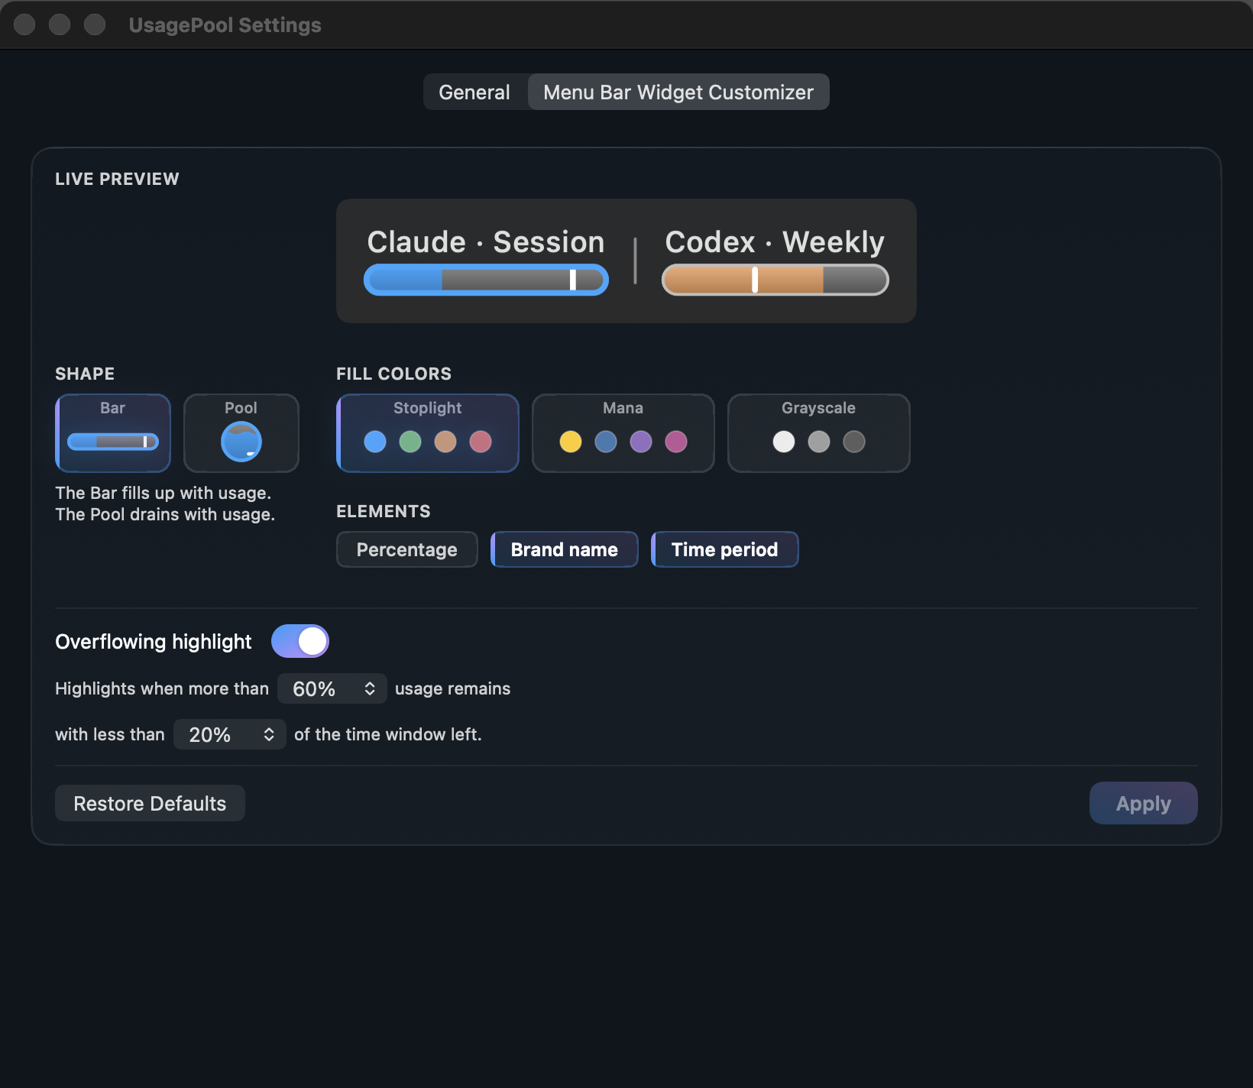The image size is (1253, 1088).
Task: Choose the Grayscale fill colors card
Action: point(819,433)
